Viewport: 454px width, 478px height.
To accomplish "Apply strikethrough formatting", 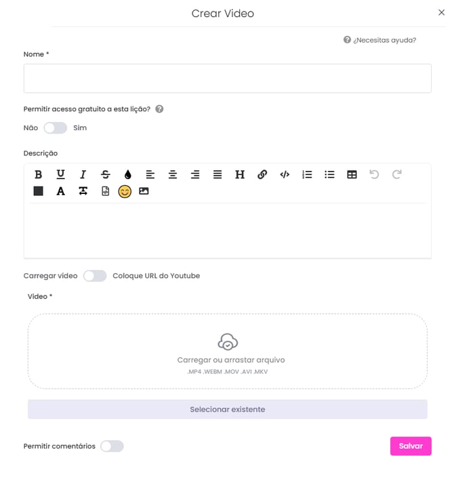I will 106,174.
